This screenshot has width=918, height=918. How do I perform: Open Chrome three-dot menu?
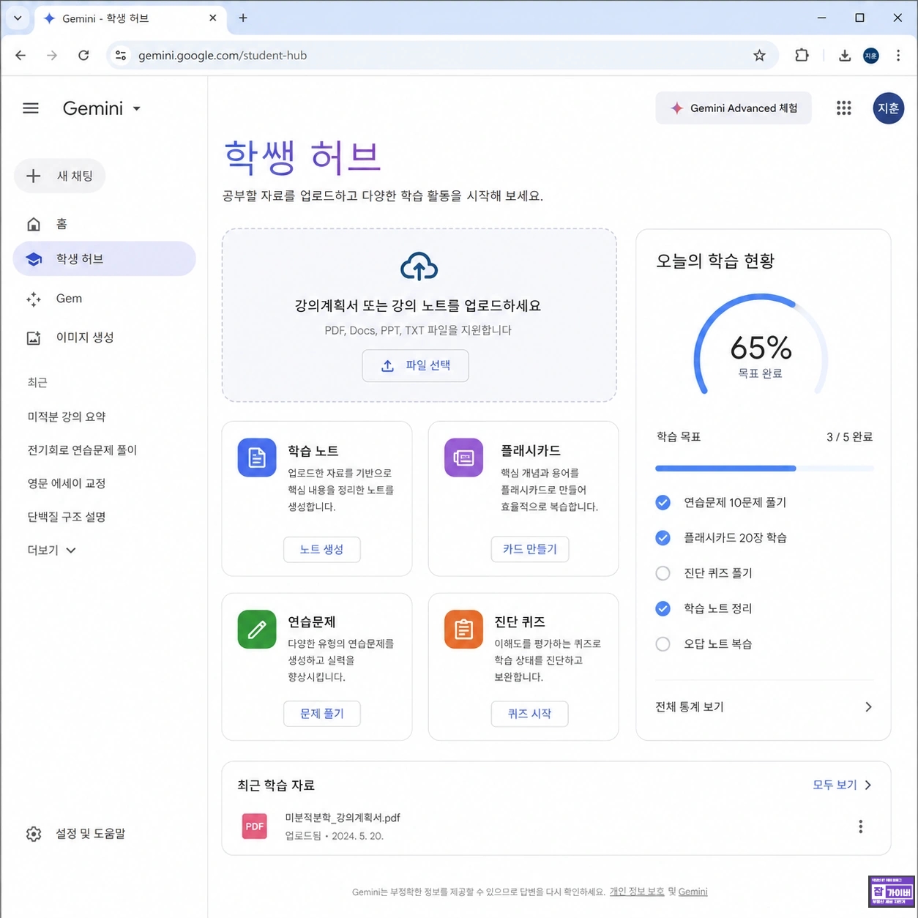[898, 56]
